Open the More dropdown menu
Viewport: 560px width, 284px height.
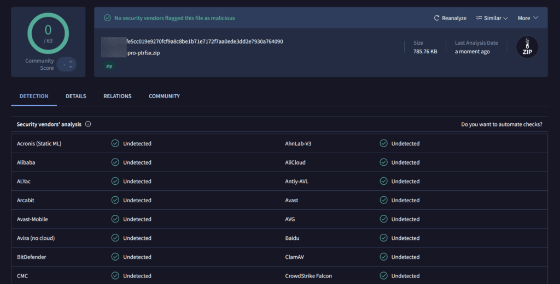click(528, 18)
